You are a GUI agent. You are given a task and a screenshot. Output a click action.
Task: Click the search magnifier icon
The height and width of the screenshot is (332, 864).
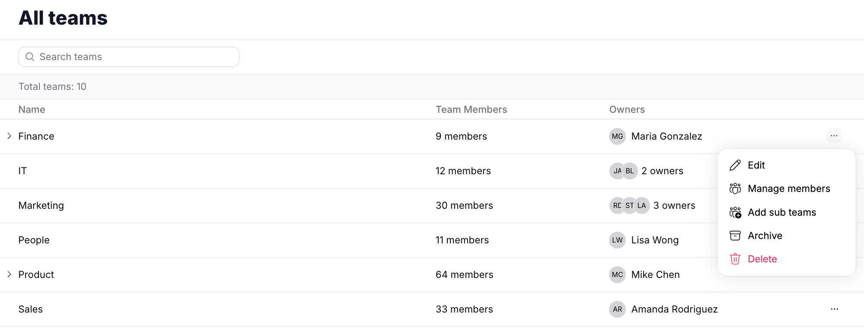[x=30, y=57]
